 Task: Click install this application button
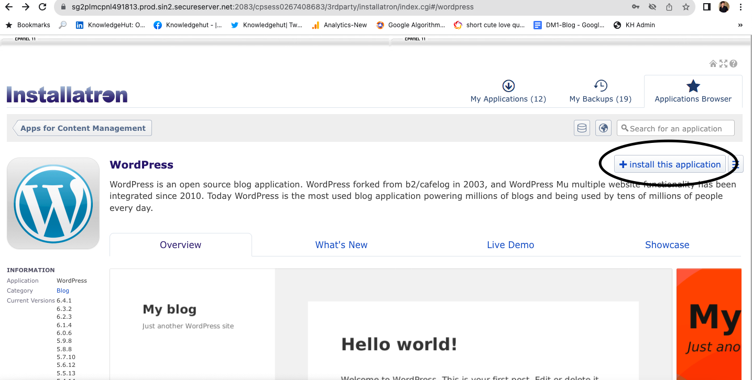[670, 164]
